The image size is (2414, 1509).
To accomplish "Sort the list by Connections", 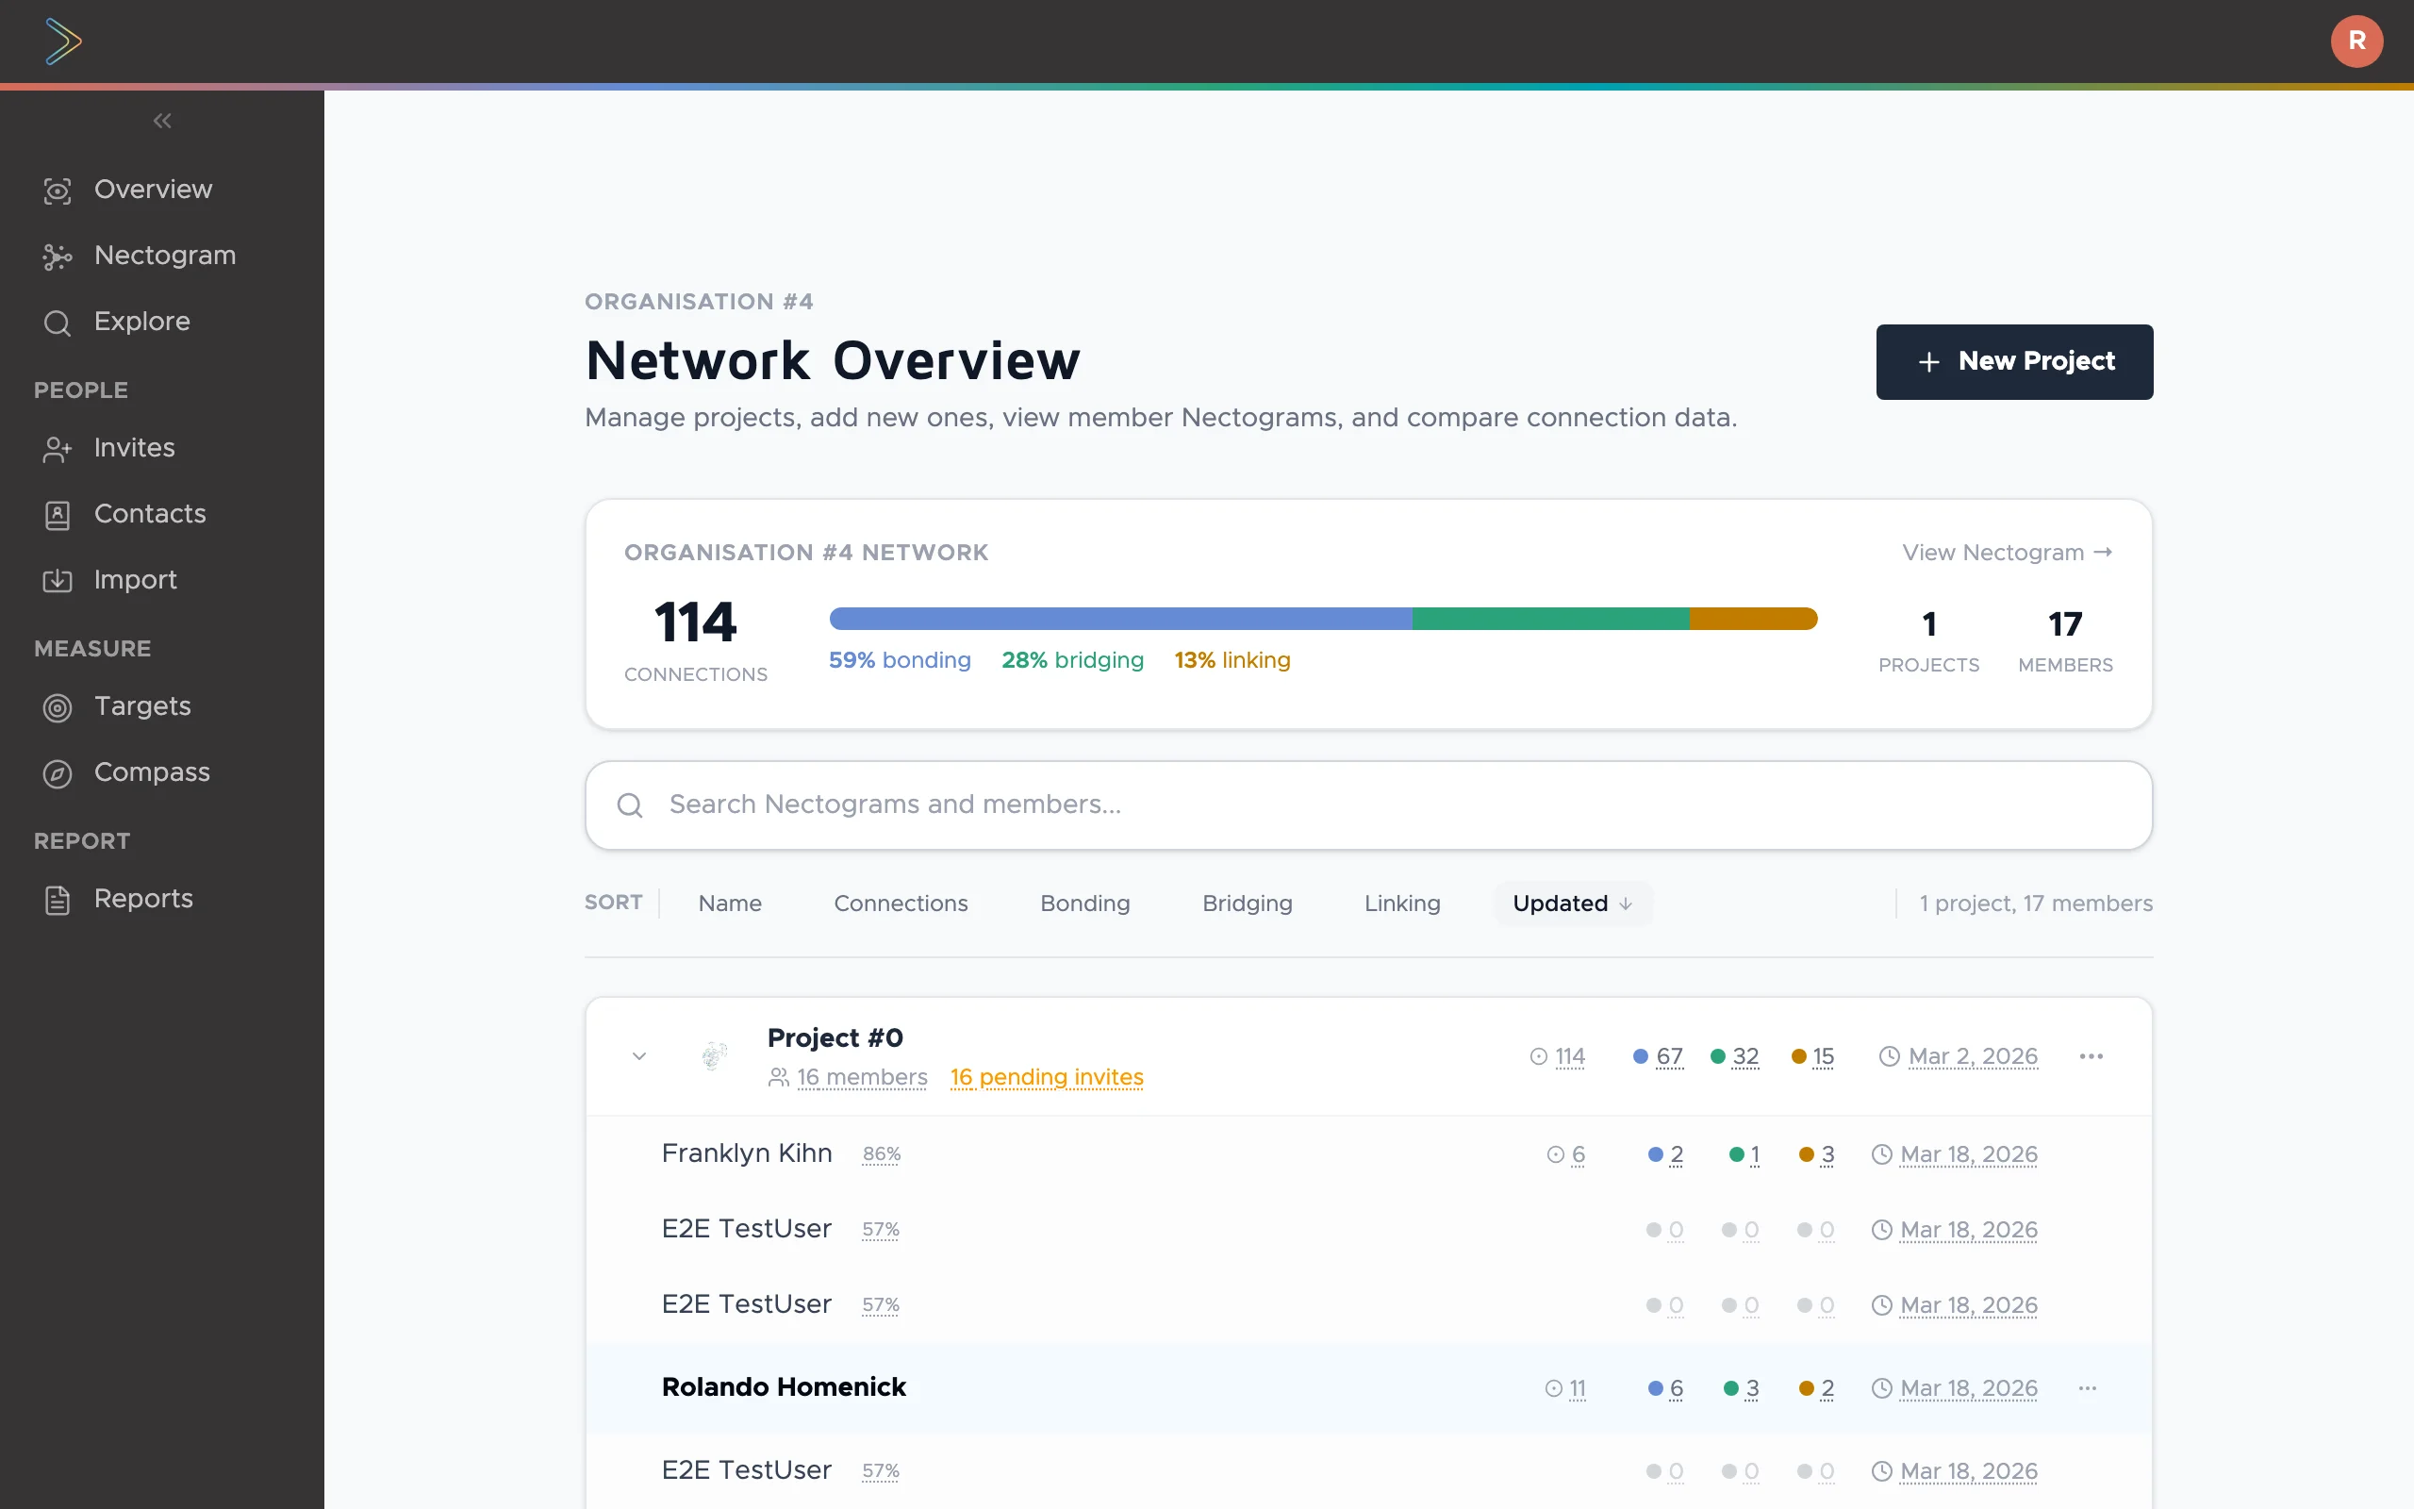I will coord(901,904).
